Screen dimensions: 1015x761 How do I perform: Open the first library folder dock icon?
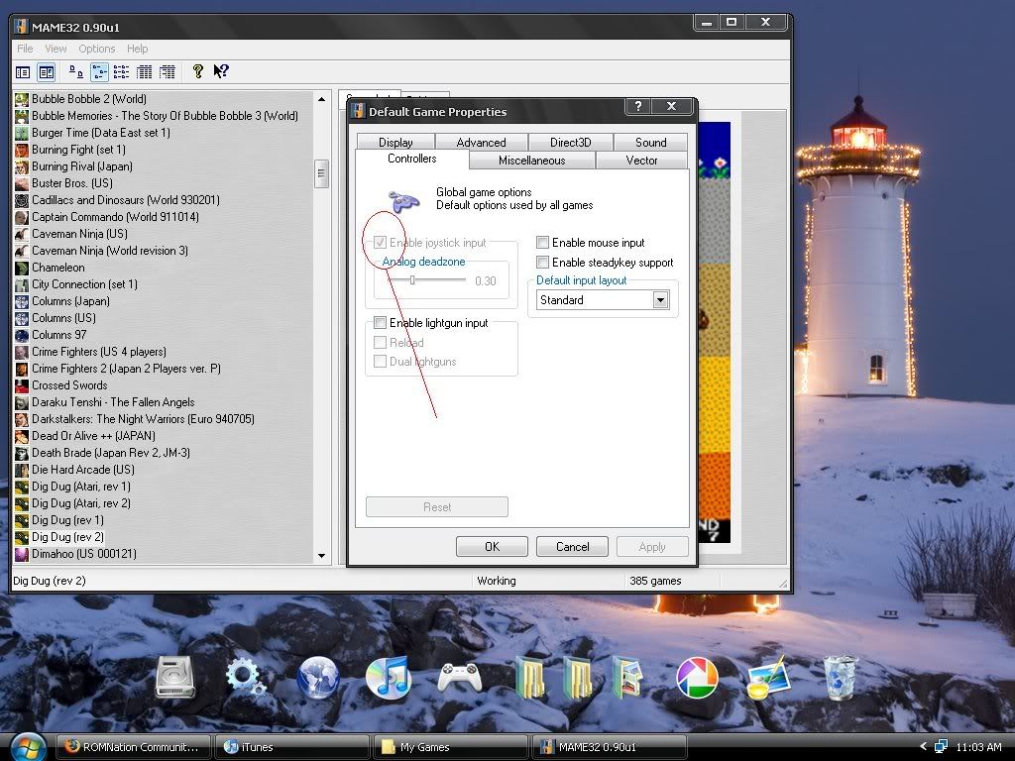coord(531,678)
